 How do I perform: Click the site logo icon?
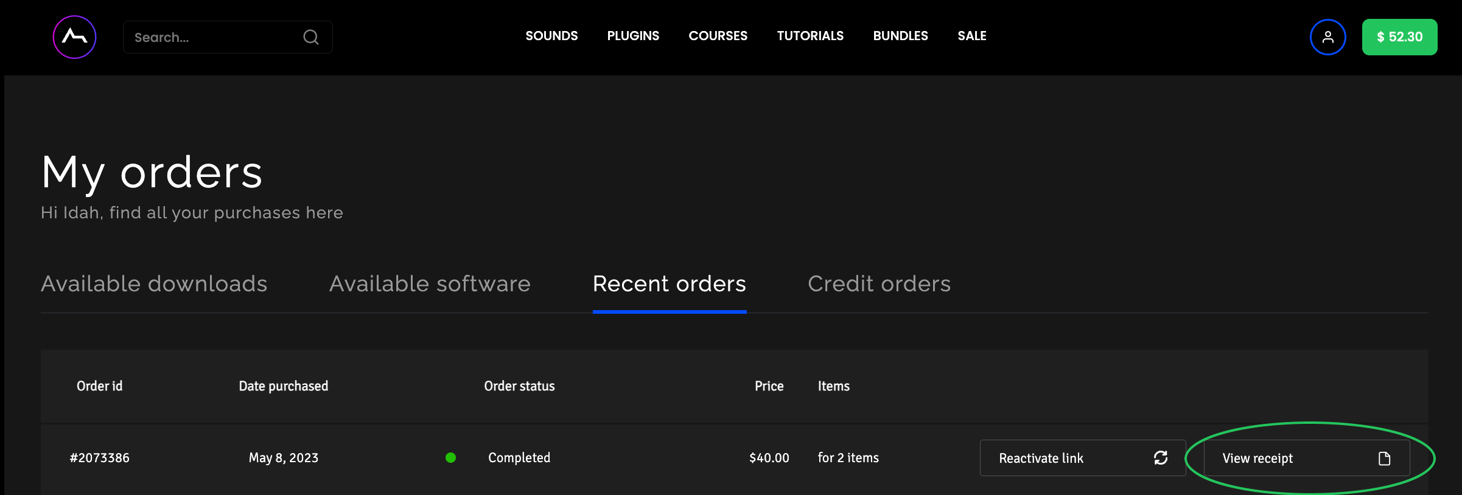(x=74, y=37)
